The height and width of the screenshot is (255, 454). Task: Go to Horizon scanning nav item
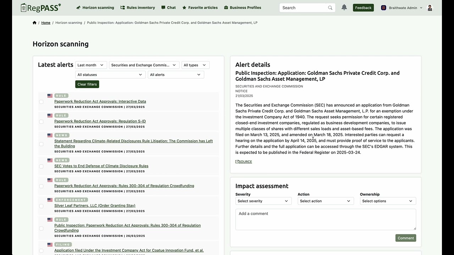(x=95, y=7)
